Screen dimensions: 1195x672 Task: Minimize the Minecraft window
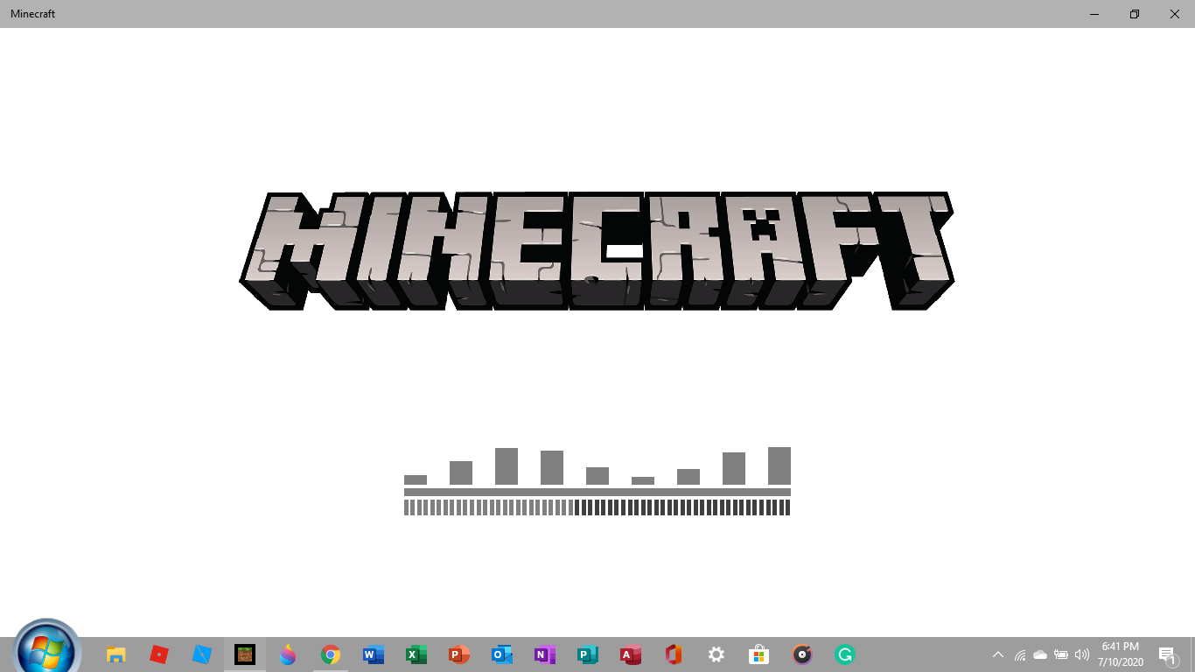1094,14
